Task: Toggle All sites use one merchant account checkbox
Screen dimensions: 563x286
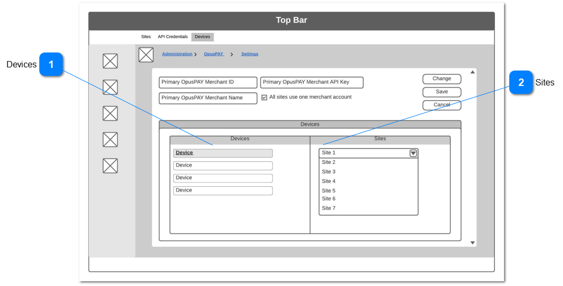Action: point(264,98)
